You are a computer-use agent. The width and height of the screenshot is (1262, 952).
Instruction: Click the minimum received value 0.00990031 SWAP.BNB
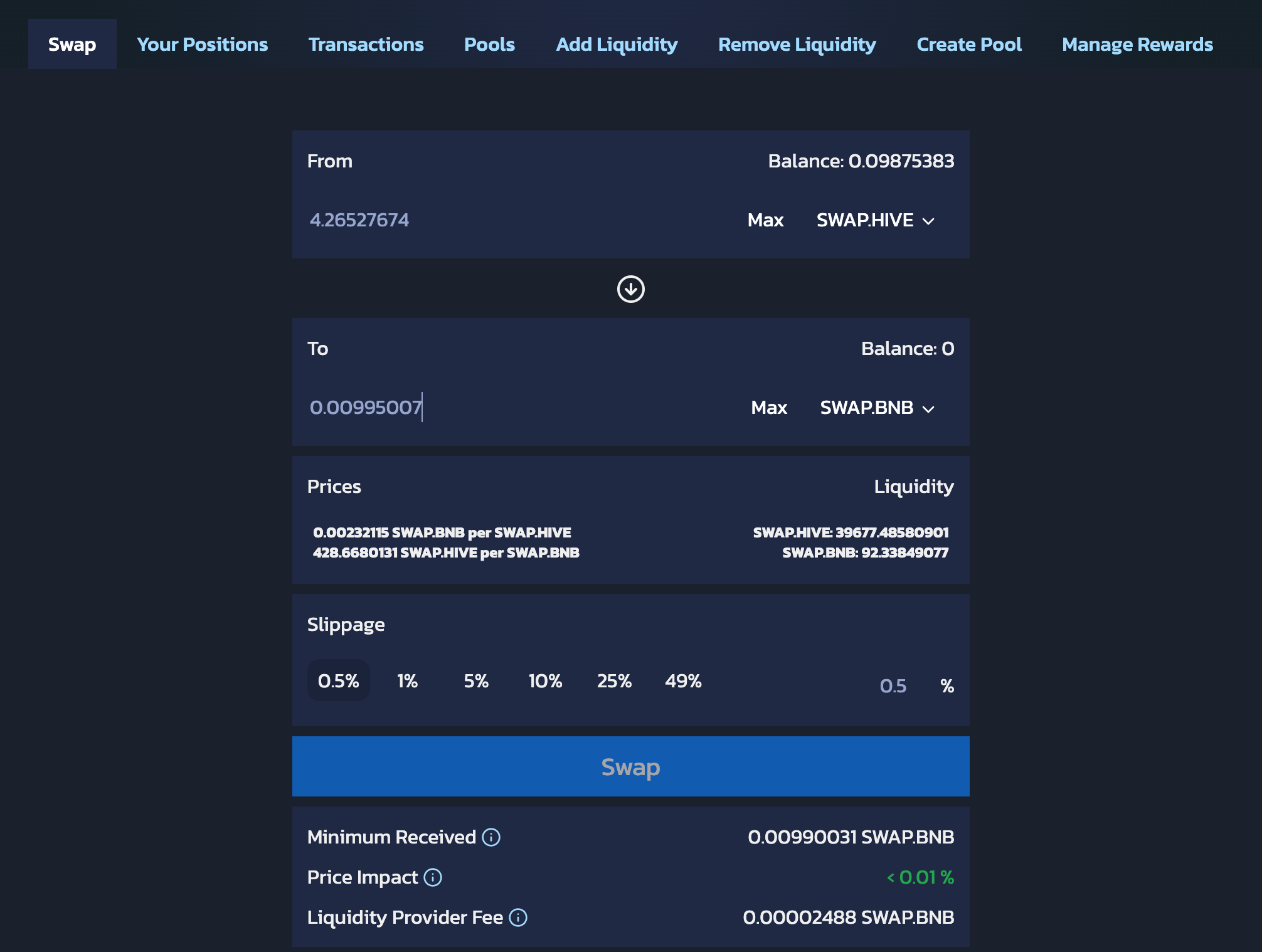pos(851,837)
